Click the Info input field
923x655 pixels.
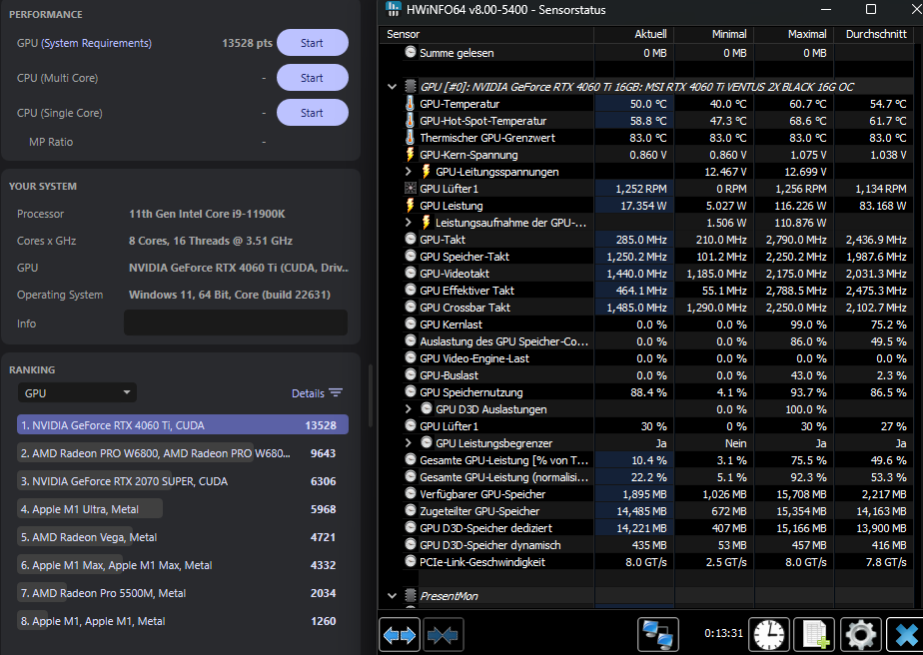coord(236,324)
